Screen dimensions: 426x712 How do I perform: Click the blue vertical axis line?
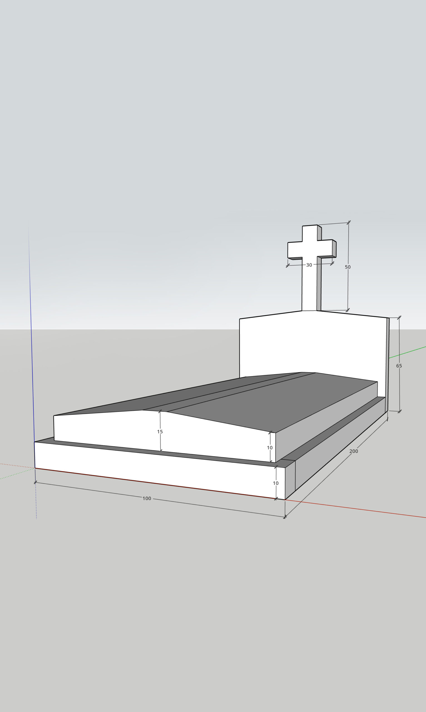[32, 345]
